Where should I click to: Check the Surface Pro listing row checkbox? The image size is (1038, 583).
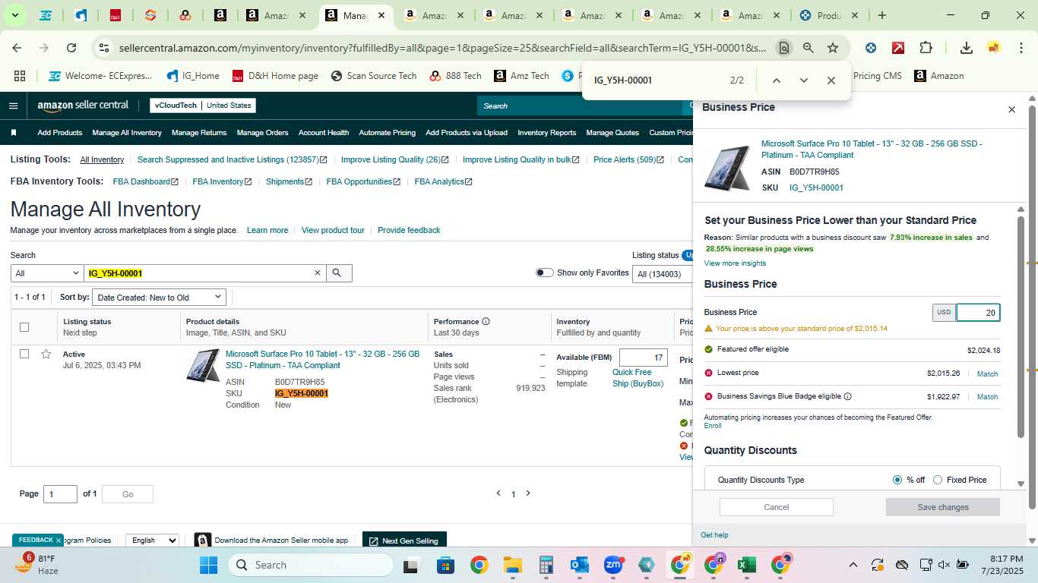tap(24, 354)
